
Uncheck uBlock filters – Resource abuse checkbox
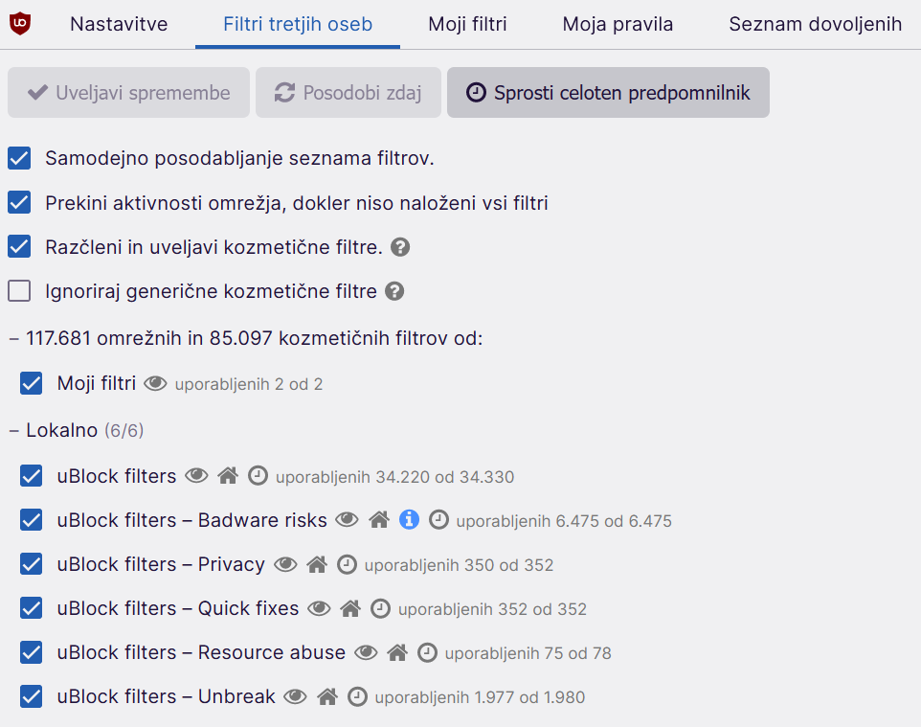32,652
